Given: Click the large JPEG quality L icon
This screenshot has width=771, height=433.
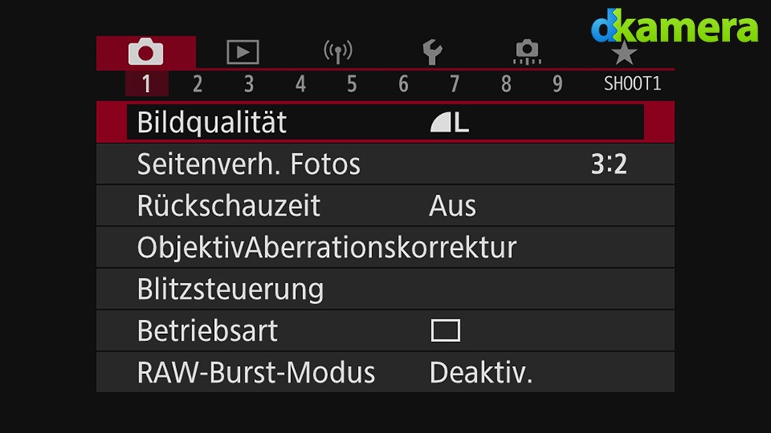Looking at the screenshot, I should [449, 123].
